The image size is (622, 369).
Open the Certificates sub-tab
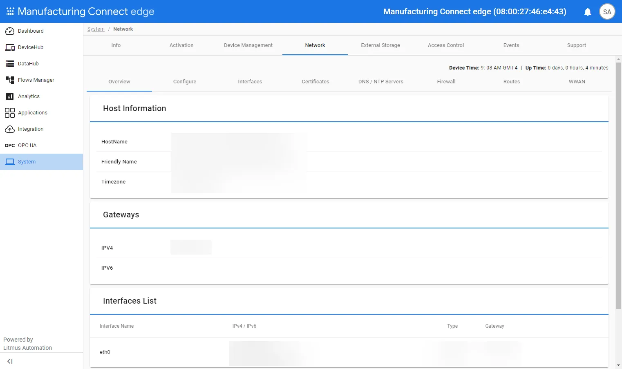point(315,82)
